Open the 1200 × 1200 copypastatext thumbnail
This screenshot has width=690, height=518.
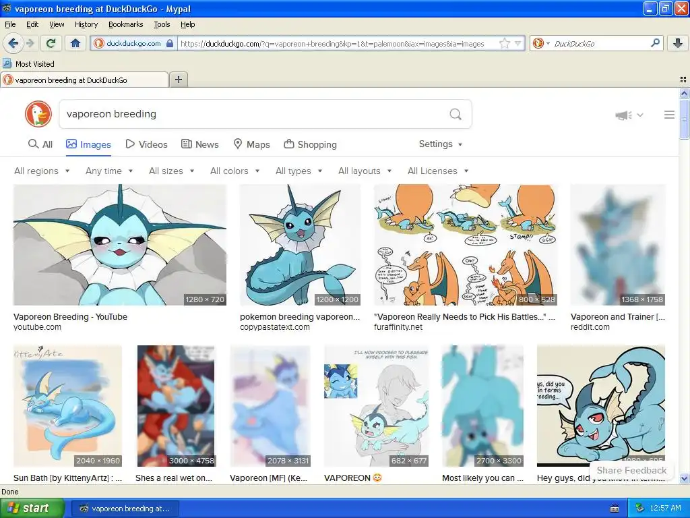click(300, 245)
